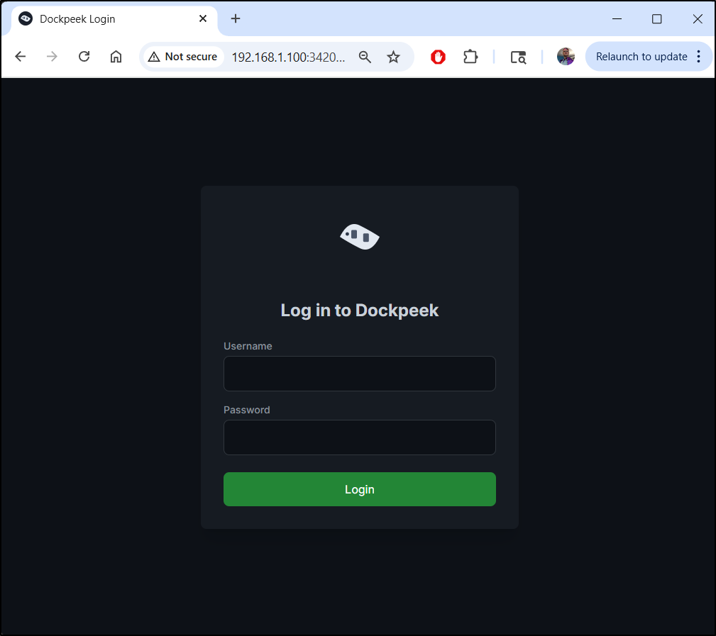Open the Extensions puzzle piece icon
The height and width of the screenshot is (636, 716).
470,57
